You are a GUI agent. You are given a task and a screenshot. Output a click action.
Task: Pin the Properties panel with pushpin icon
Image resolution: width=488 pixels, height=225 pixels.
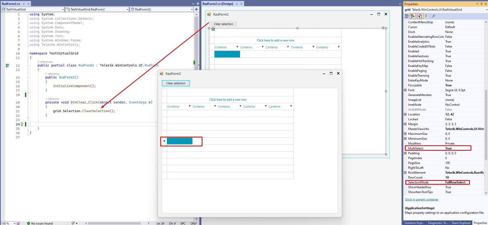click(481, 4)
